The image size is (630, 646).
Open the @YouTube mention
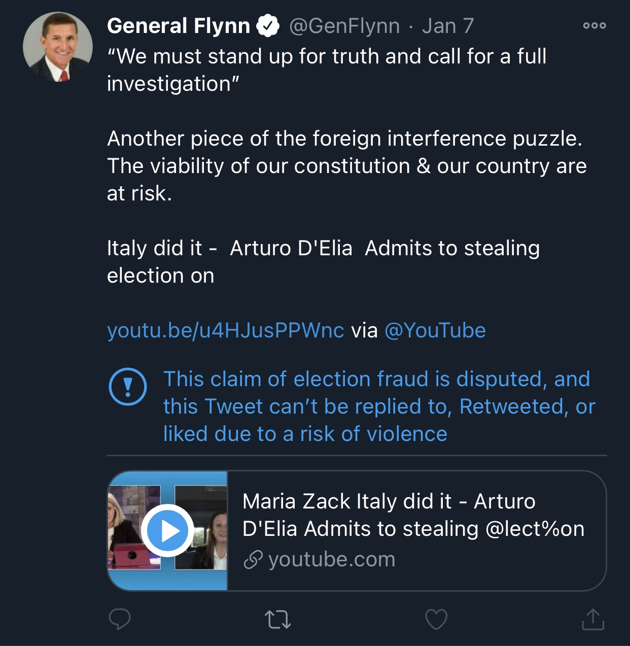(x=435, y=330)
